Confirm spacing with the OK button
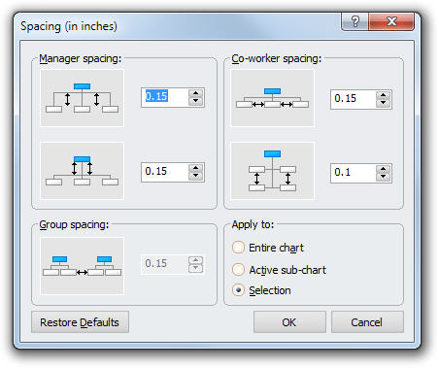This screenshot has height=368, width=439. click(289, 322)
